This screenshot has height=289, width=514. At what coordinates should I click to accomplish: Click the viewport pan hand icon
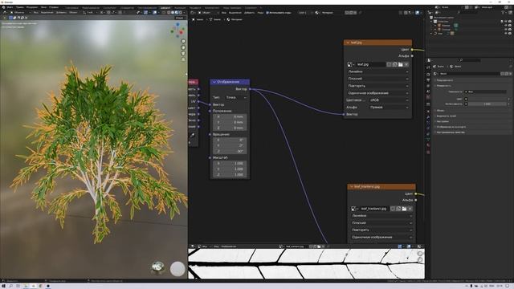click(x=183, y=47)
